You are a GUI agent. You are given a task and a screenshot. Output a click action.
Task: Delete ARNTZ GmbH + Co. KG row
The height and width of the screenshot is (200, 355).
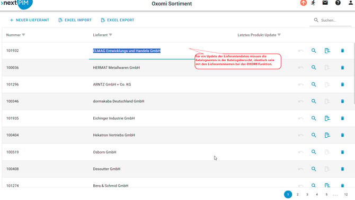(x=342, y=84)
